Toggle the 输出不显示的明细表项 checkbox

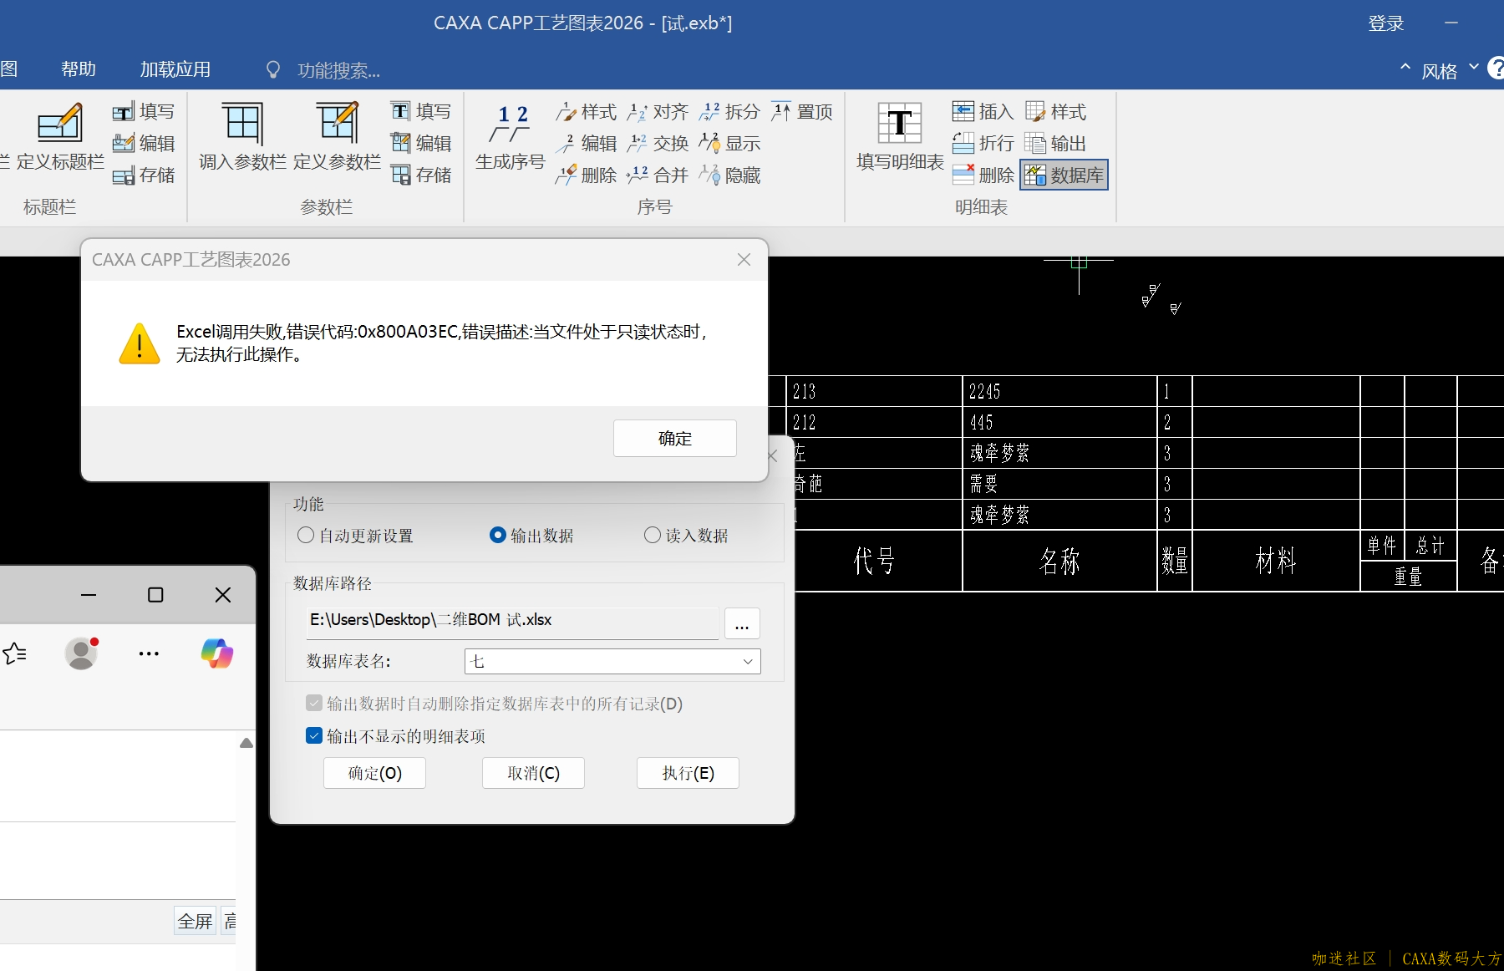click(x=314, y=736)
